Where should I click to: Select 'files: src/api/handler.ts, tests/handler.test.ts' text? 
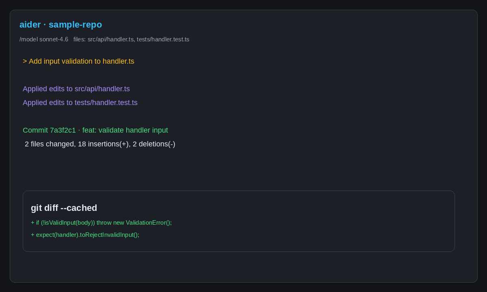[x=131, y=39]
